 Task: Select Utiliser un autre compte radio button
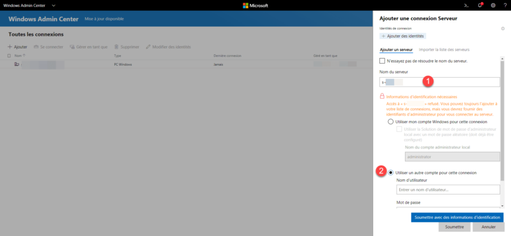tap(390, 172)
